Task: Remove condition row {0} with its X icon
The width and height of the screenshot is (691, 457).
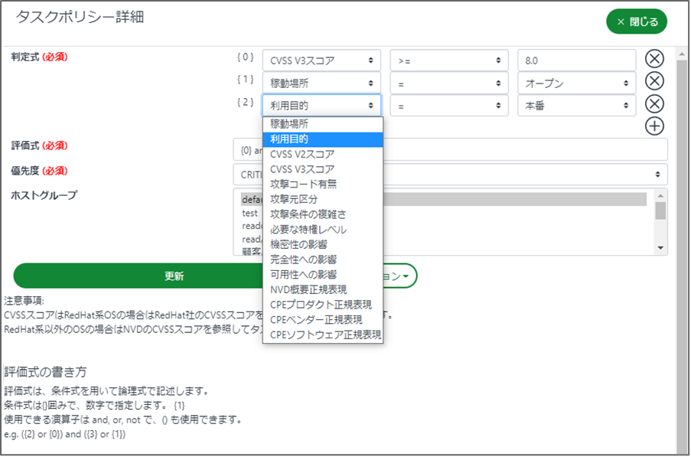Action: pos(654,60)
